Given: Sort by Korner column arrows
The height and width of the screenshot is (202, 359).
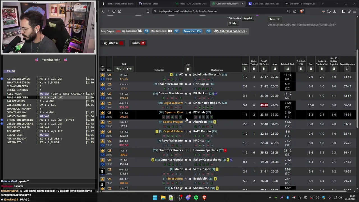Looking at the screenshot, I should coord(245,69).
